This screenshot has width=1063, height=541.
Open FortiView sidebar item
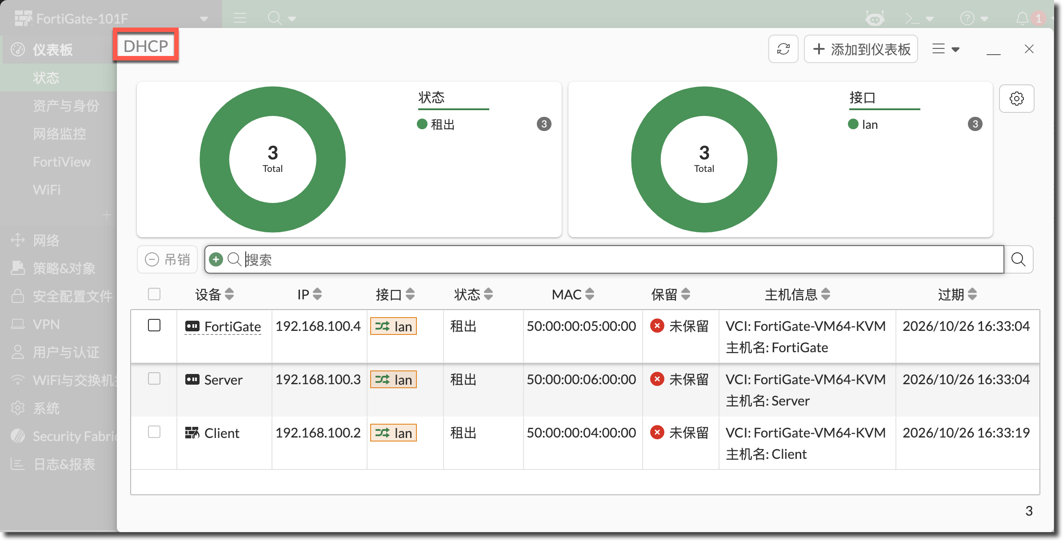(x=61, y=162)
